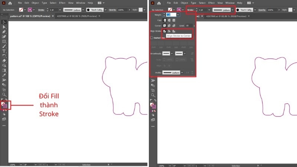Open stroke weight dropdown in left window
297x167 pixels.
(60, 10)
